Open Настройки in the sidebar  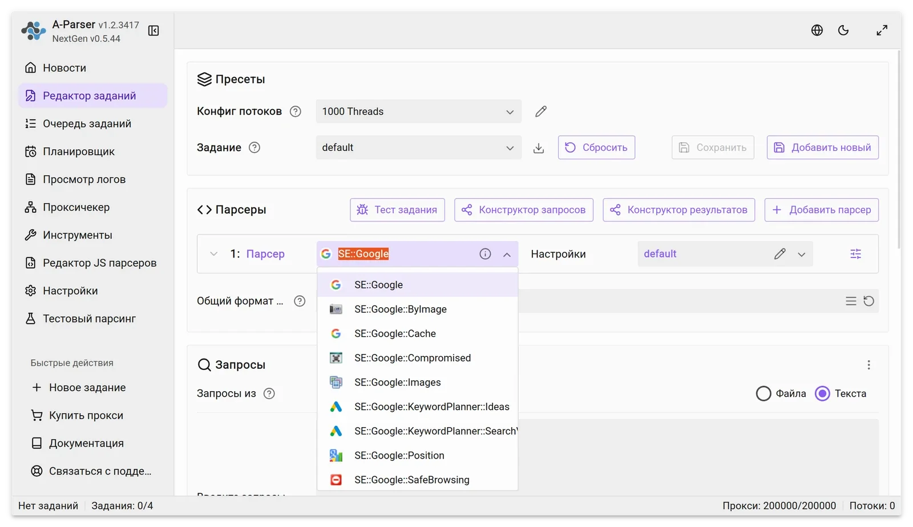point(93,291)
